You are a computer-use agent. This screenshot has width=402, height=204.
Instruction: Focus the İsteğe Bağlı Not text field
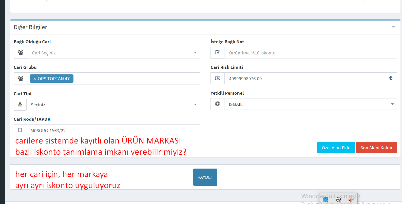[310, 53]
